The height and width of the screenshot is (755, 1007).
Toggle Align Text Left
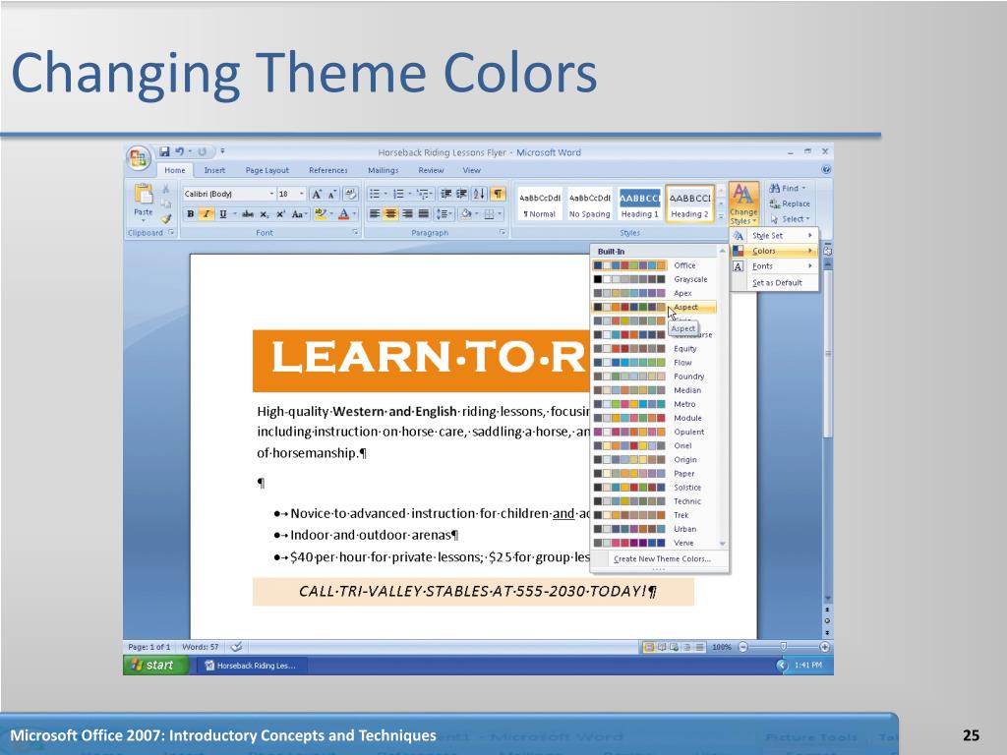click(375, 214)
